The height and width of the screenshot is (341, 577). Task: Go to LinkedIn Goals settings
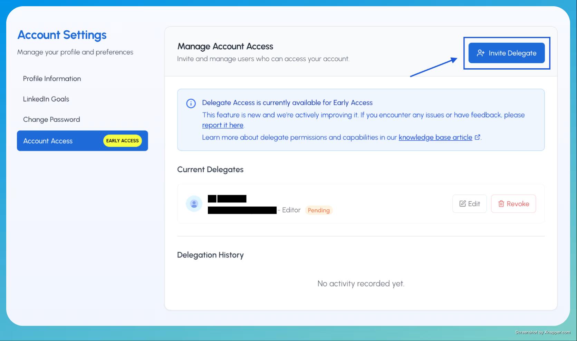pos(46,99)
